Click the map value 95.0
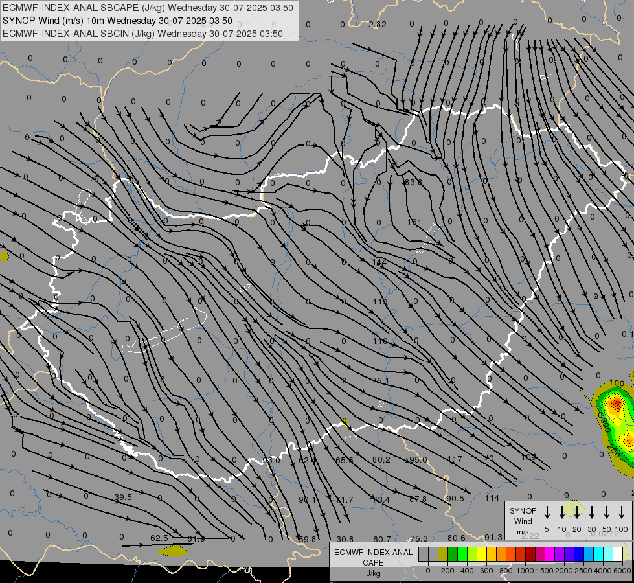 click(x=418, y=460)
